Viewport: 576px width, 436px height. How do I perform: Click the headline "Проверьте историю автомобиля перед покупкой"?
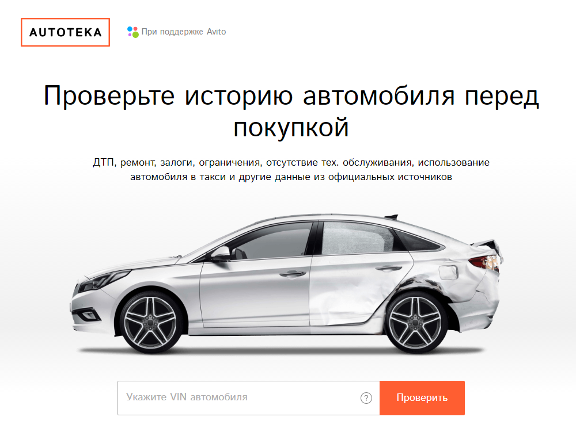[291, 111]
